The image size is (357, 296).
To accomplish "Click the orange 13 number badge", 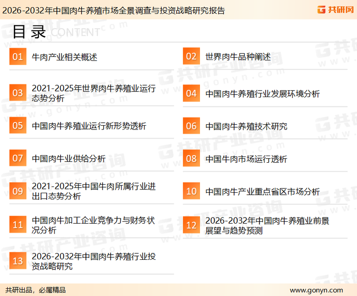I will pyautogui.click(x=18, y=261).
